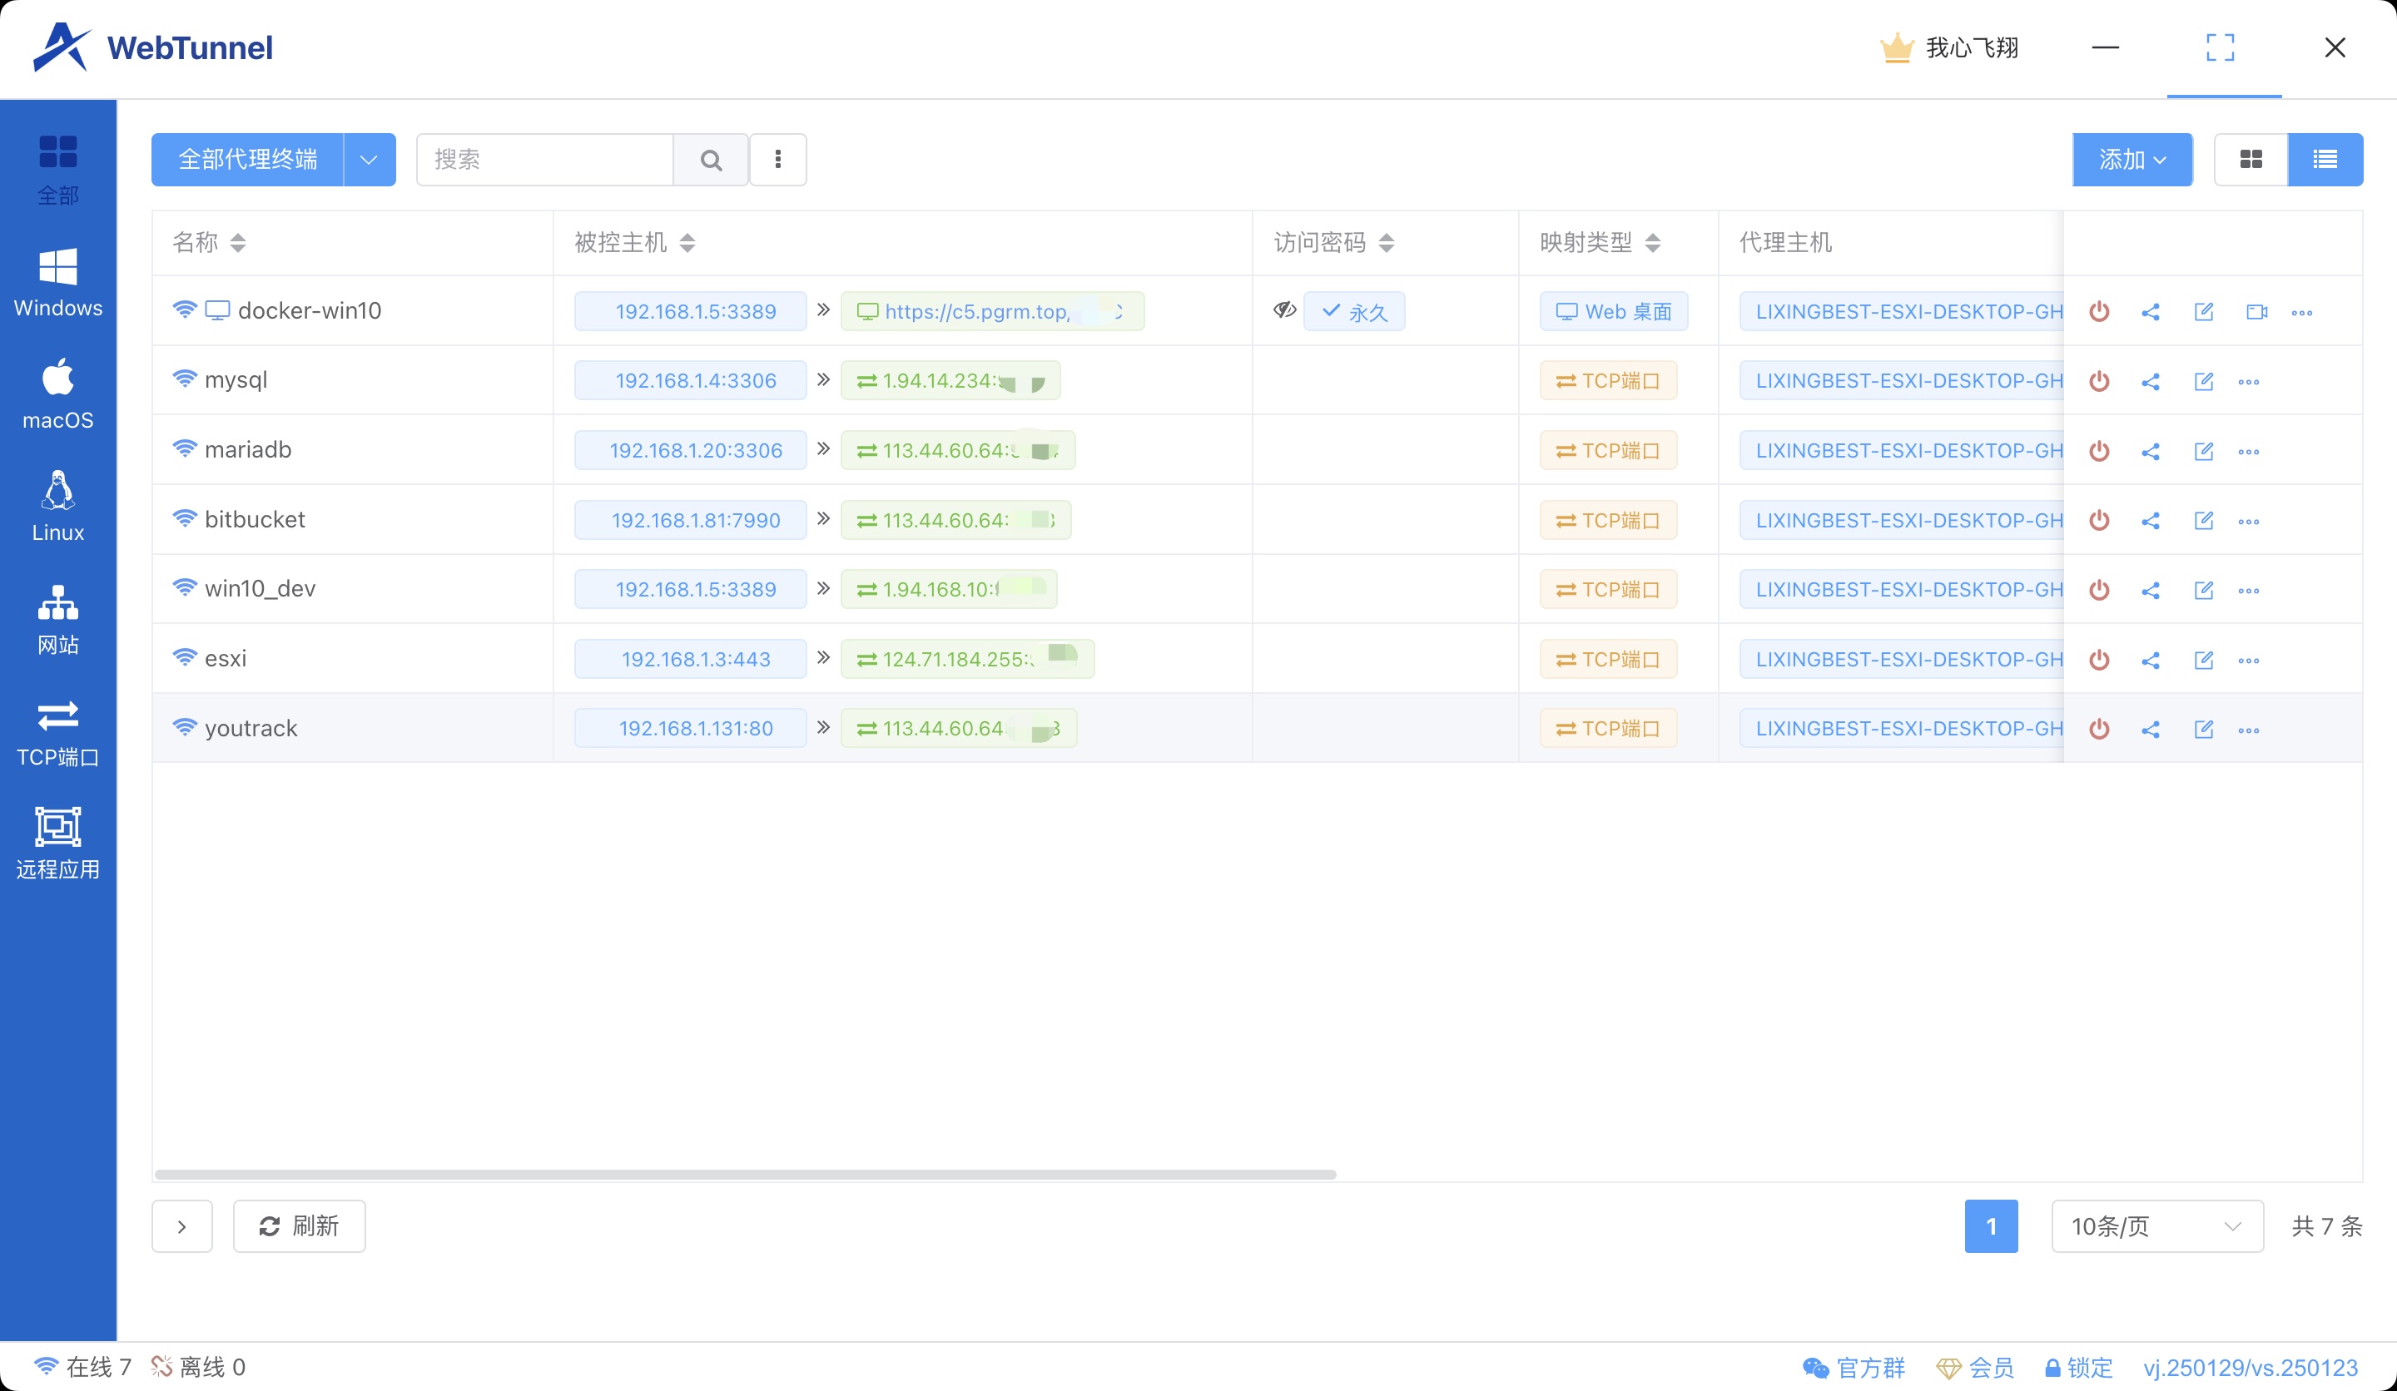Click the video record icon for docker-win10

[x=2256, y=312]
